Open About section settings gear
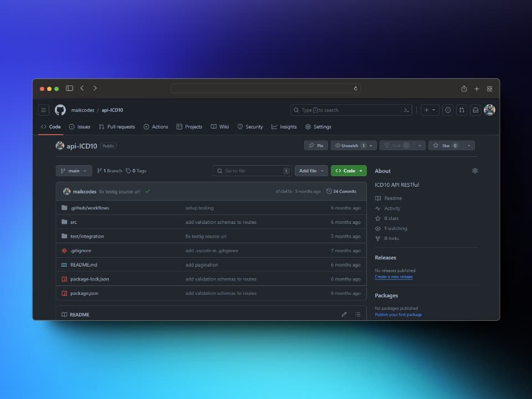Image resolution: width=532 pixels, height=399 pixels. [x=475, y=171]
